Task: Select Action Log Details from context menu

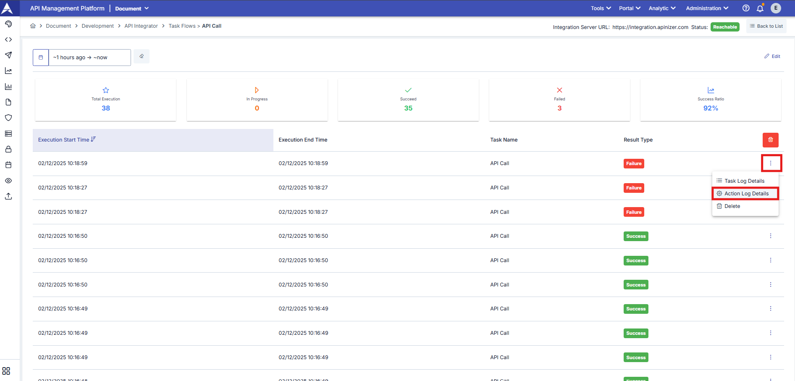Action: [746, 194]
